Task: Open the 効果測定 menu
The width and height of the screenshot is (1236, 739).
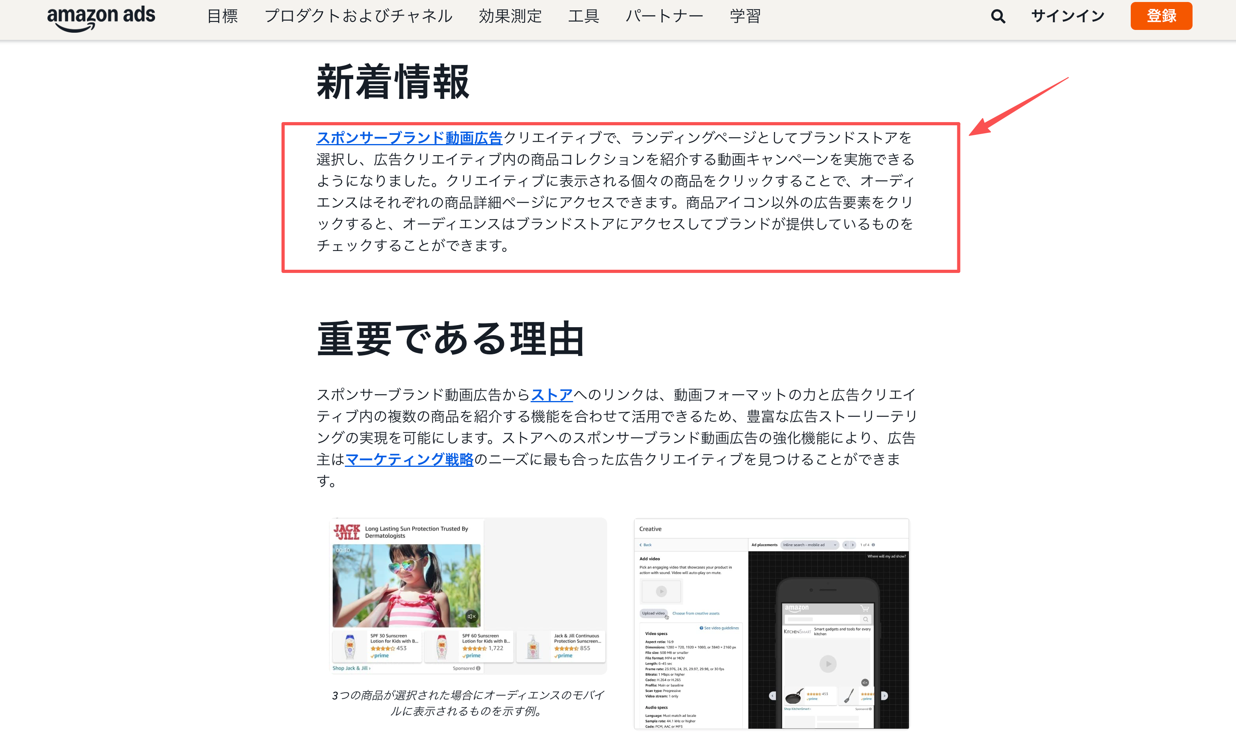Action: (x=510, y=16)
